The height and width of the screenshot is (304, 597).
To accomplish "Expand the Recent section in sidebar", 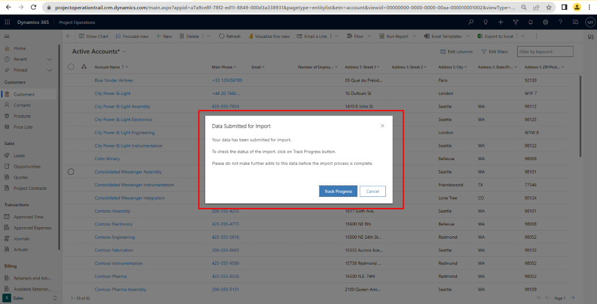I will [x=50, y=59].
